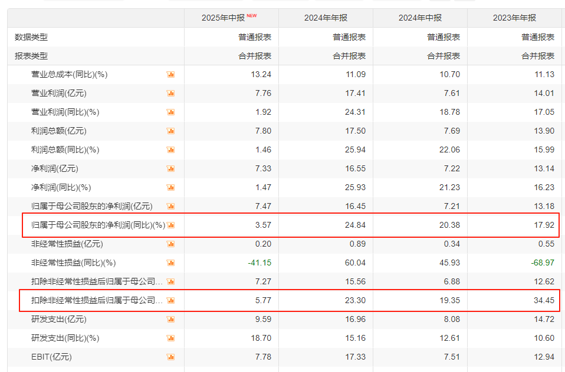Open chart icon for 研发支出(亿元)
The width and height of the screenshot is (565, 372).
coord(171,320)
